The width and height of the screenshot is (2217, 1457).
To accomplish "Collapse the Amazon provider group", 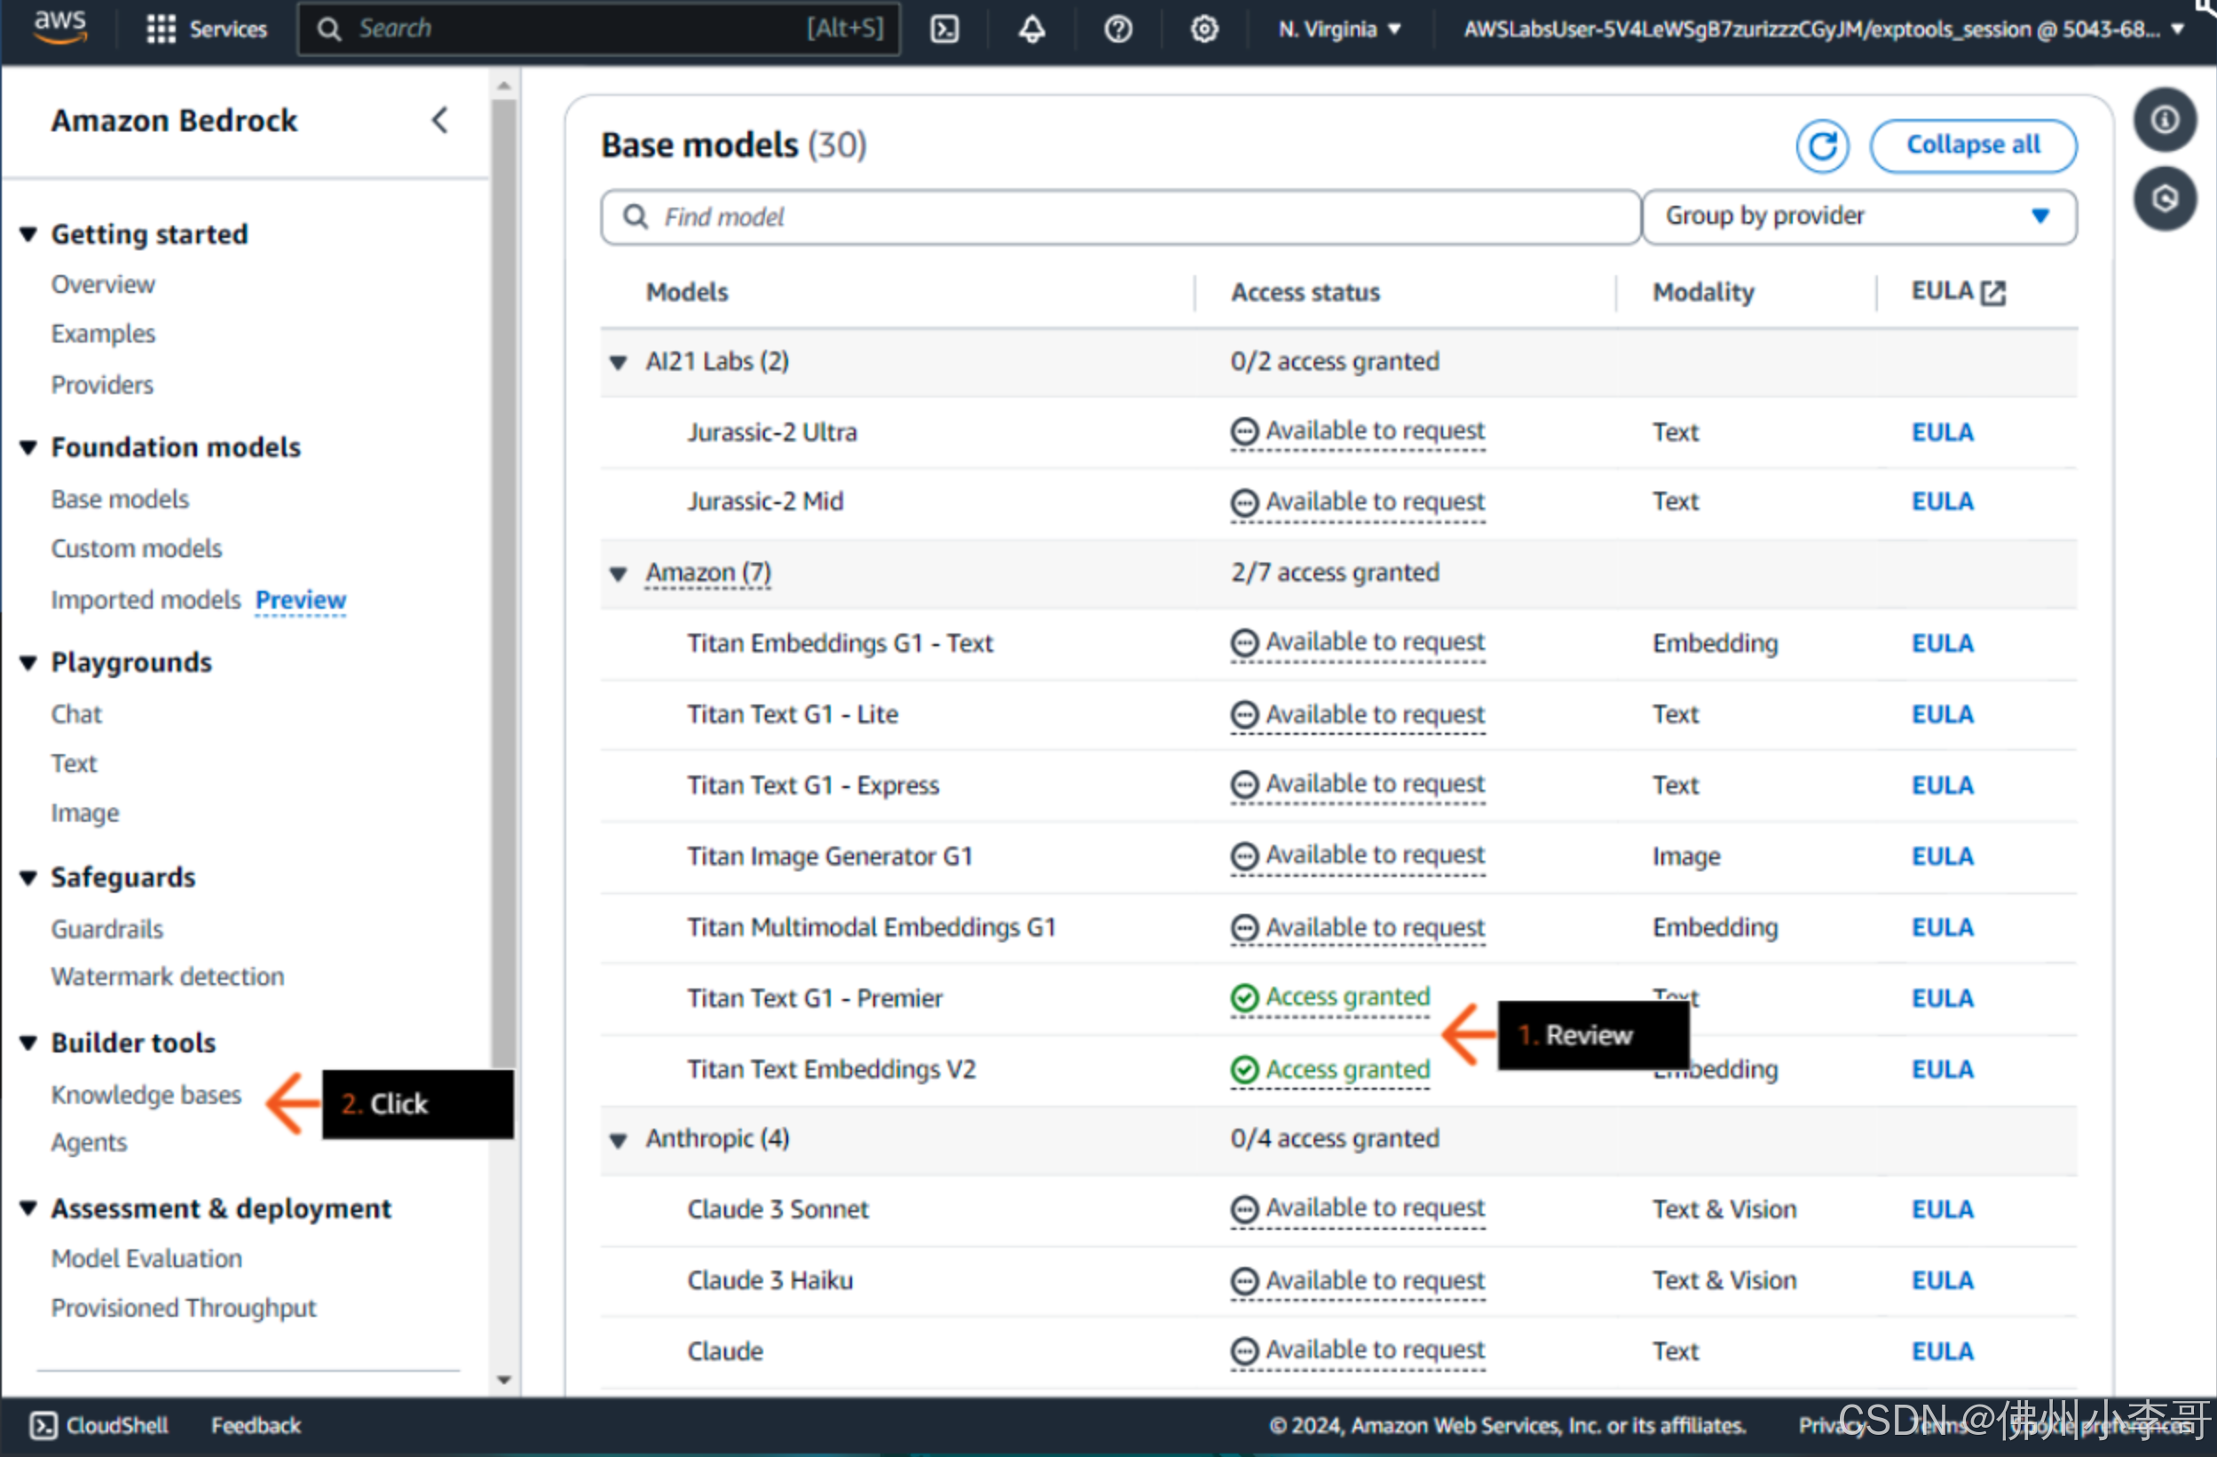I will [x=618, y=573].
